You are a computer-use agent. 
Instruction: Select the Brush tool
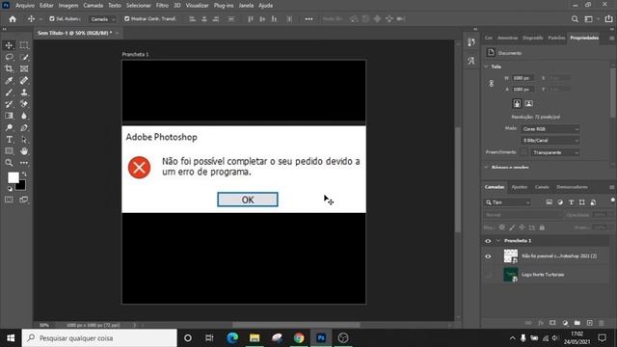[x=9, y=93]
